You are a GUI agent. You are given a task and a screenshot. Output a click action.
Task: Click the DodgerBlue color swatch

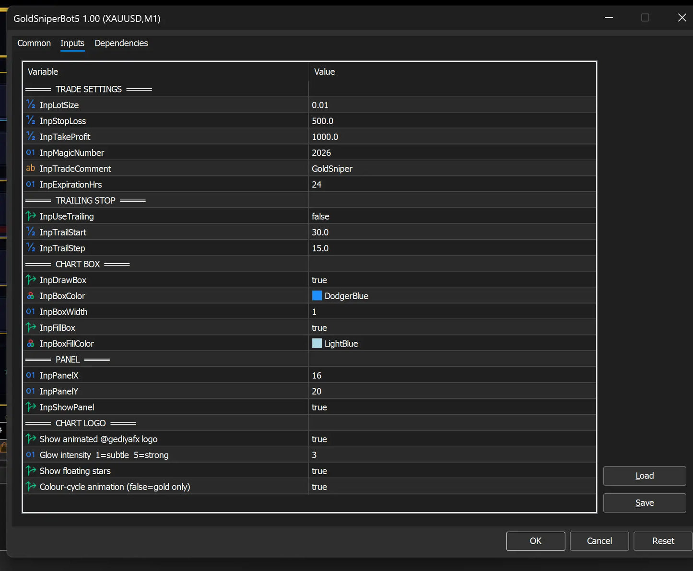tap(317, 295)
